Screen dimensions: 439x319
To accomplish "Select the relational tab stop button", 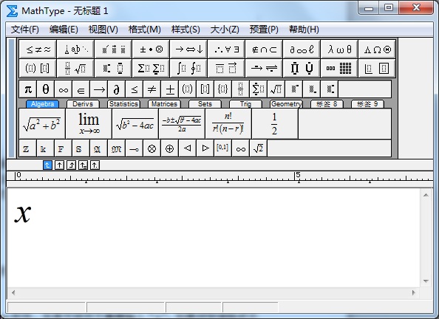I will pos(84,165).
